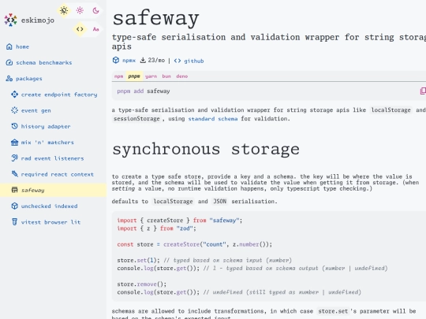Click the create endpoint factory icon

point(14,95)
